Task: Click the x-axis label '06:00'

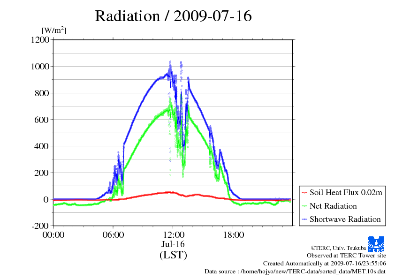Action: (x=113, y=235)
